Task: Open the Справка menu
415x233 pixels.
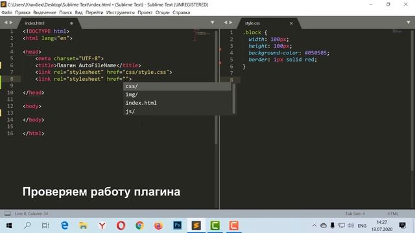Action: pyautogui.click(x=181, y=12)
